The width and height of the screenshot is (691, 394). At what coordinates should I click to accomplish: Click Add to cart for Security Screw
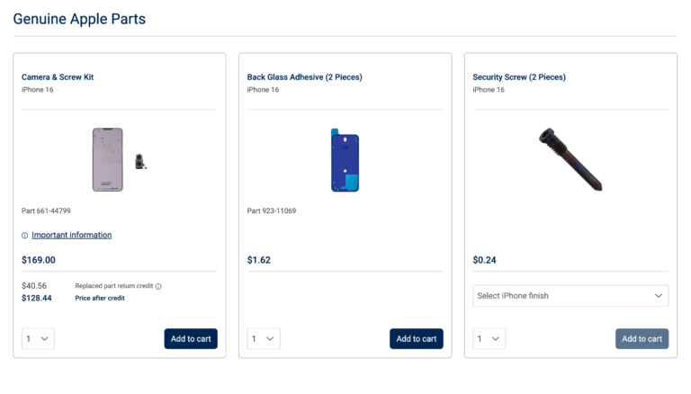tap(642, 338)
